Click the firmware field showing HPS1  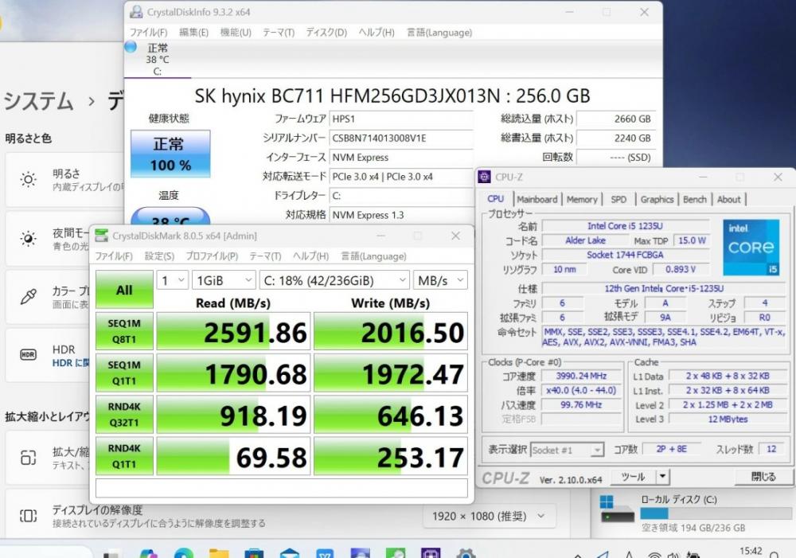[x=401, y=119]
